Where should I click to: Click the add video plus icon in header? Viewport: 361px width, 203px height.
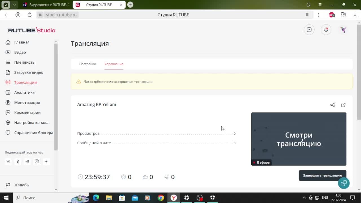coord(309,30)
